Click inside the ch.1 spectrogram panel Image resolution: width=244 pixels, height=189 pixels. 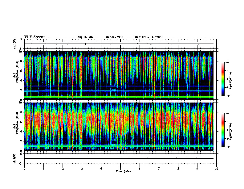119,75
